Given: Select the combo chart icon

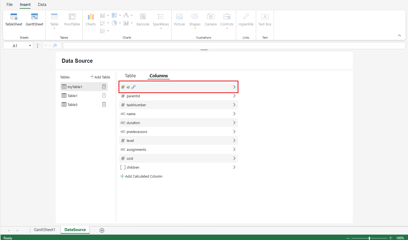Looking at the screenshot, I should pyautogui.click(x=126, y=23).
